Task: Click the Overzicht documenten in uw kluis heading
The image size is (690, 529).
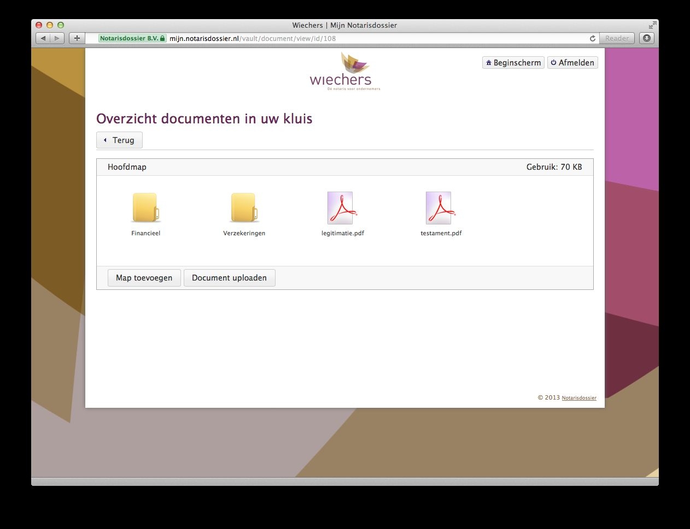Action: pos(204,119)
